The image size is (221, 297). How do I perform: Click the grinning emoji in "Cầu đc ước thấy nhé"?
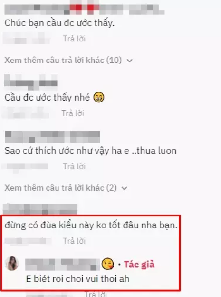tap(99, 97)
